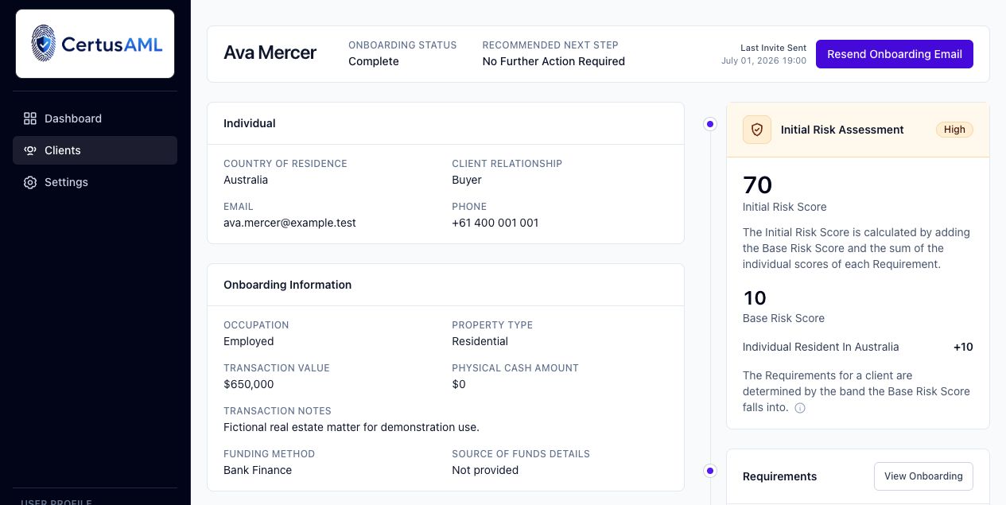Click the 'Individual' card heading
Image resolution: width=1006 pixels, height=505 pixels.
[250, 123]
